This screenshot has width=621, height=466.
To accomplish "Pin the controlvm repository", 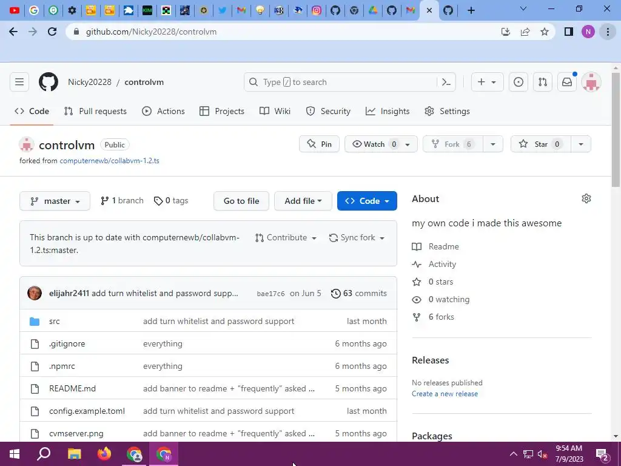I will [319, 144].
